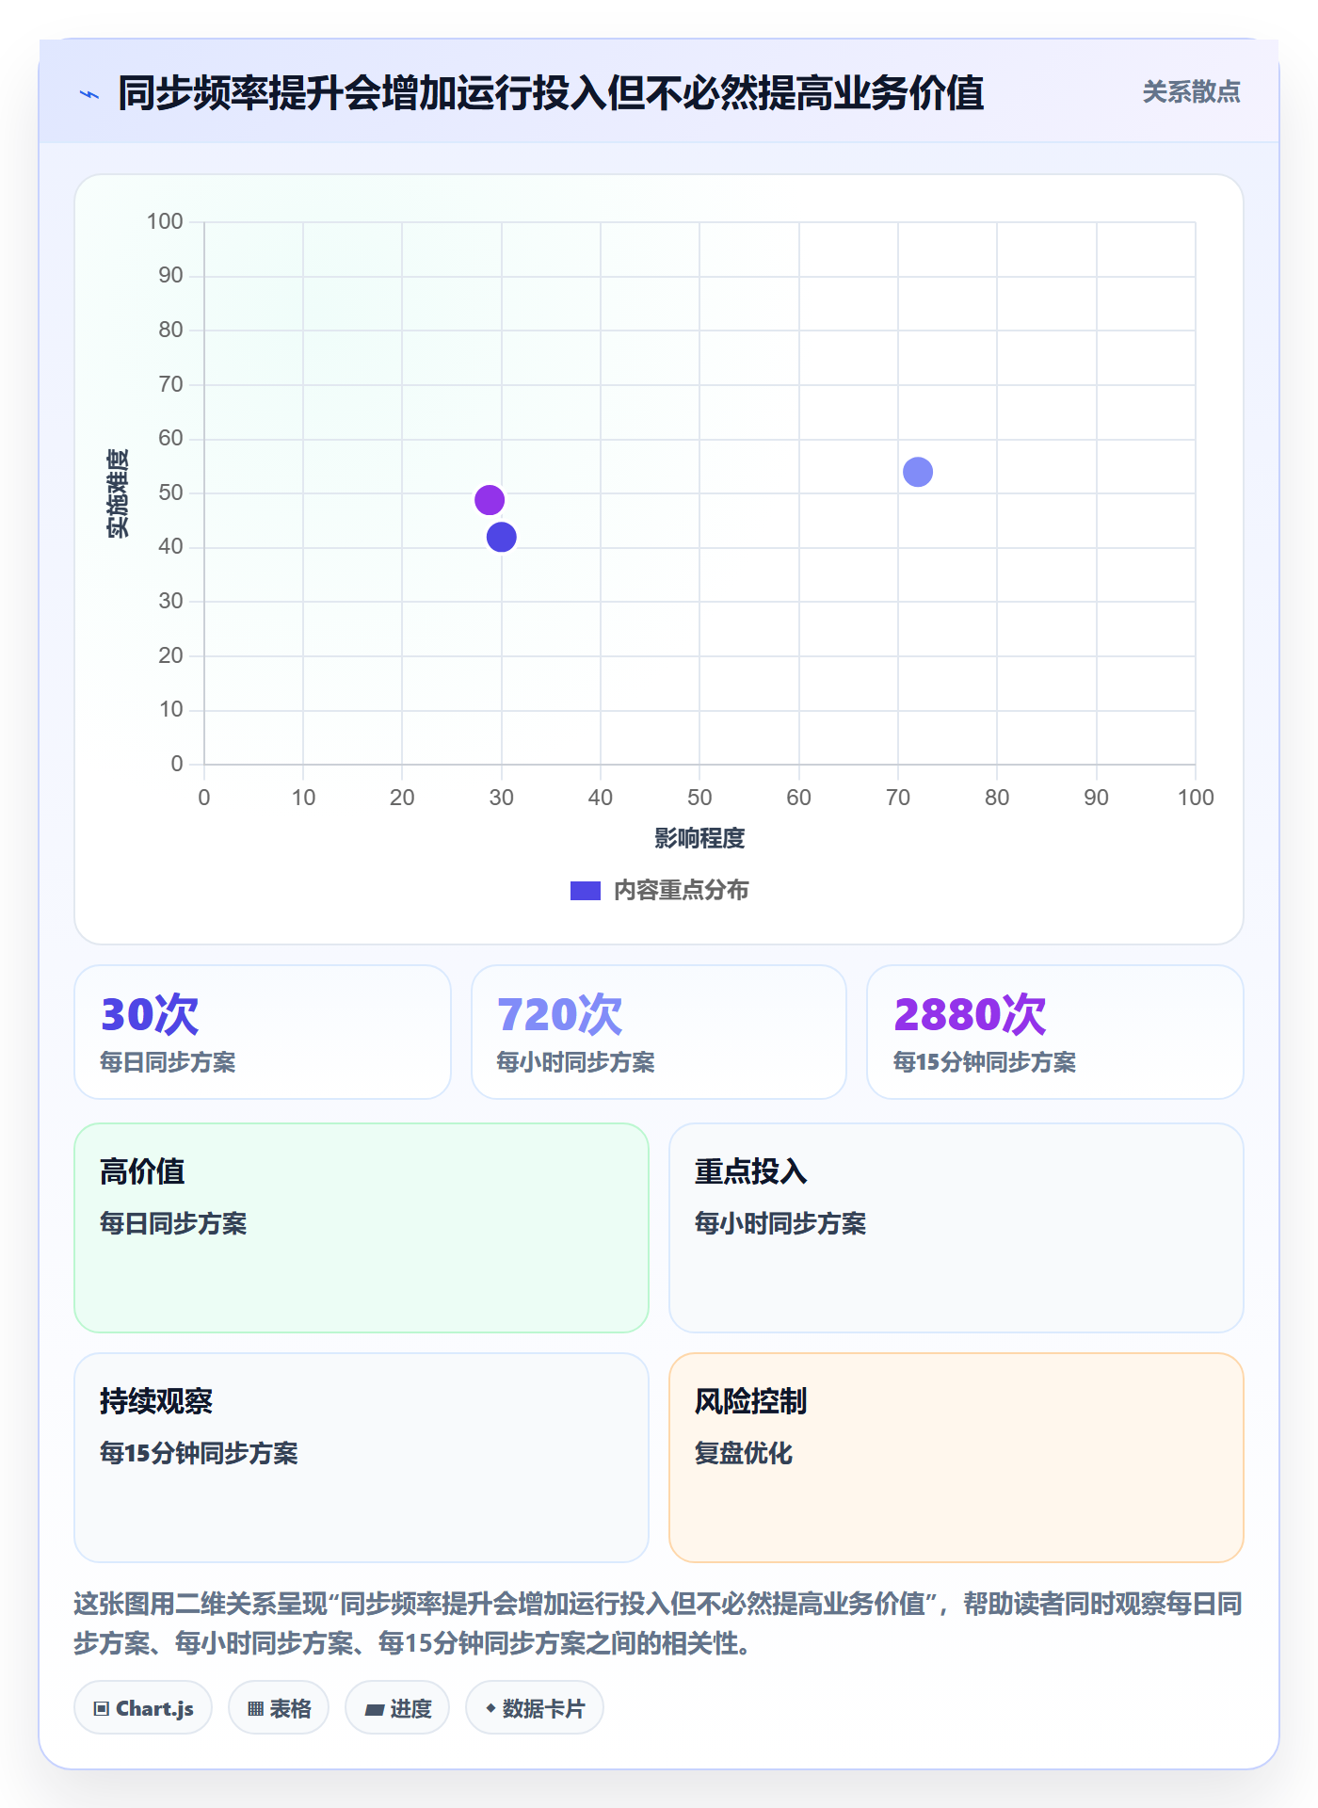Screen dimensions: 1318x1808
Task: Click the description paragraph starting with 这张图用二维关系呈现
Action: tap(658, 1623)
